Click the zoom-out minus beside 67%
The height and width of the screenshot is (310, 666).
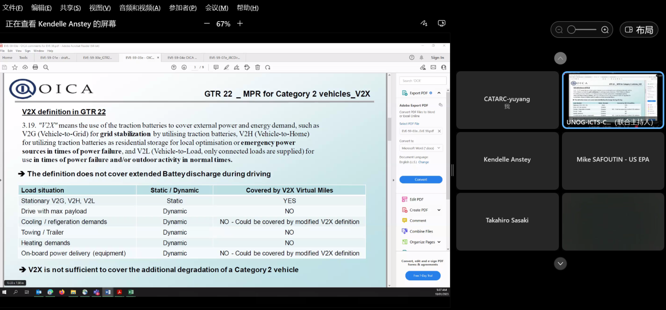(x=207, y=24)
